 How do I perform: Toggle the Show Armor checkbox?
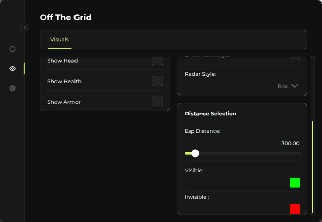(157, 101)
